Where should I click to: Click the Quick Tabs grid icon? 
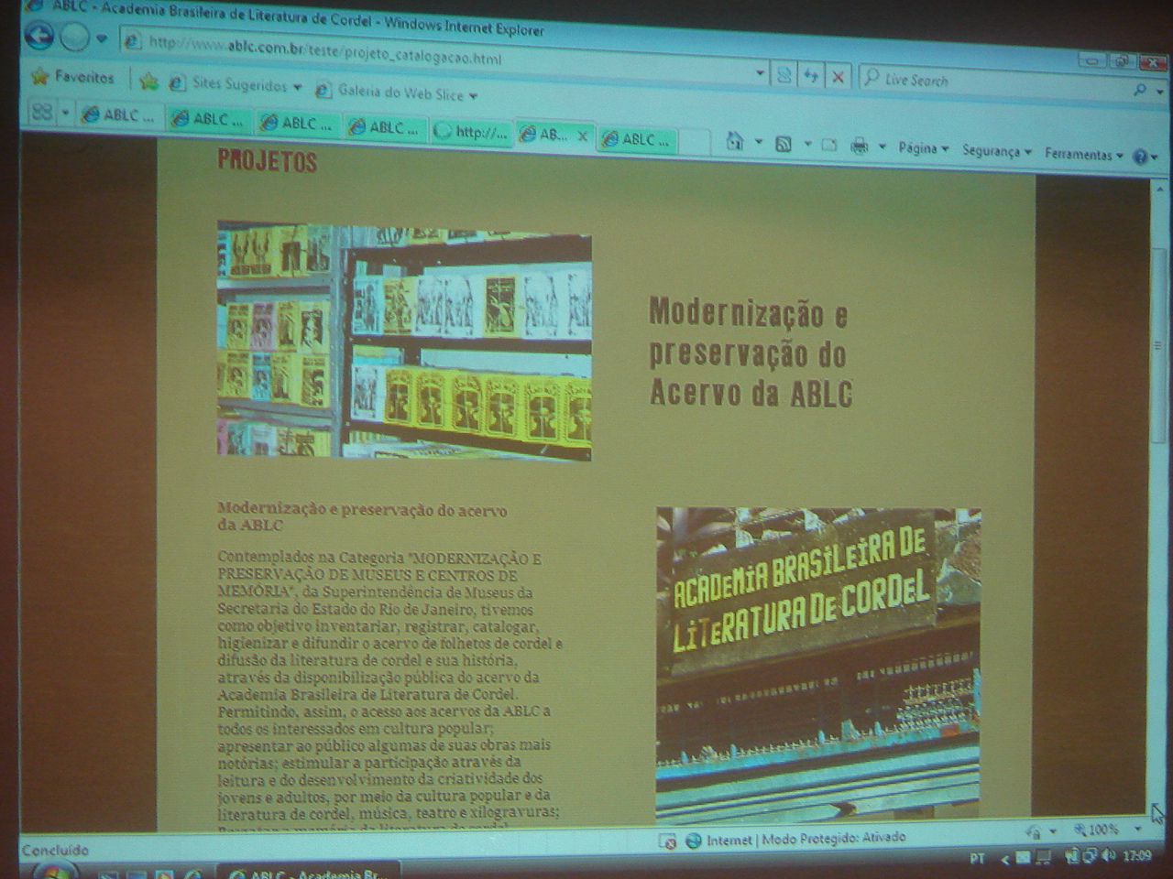pos(41,112)
